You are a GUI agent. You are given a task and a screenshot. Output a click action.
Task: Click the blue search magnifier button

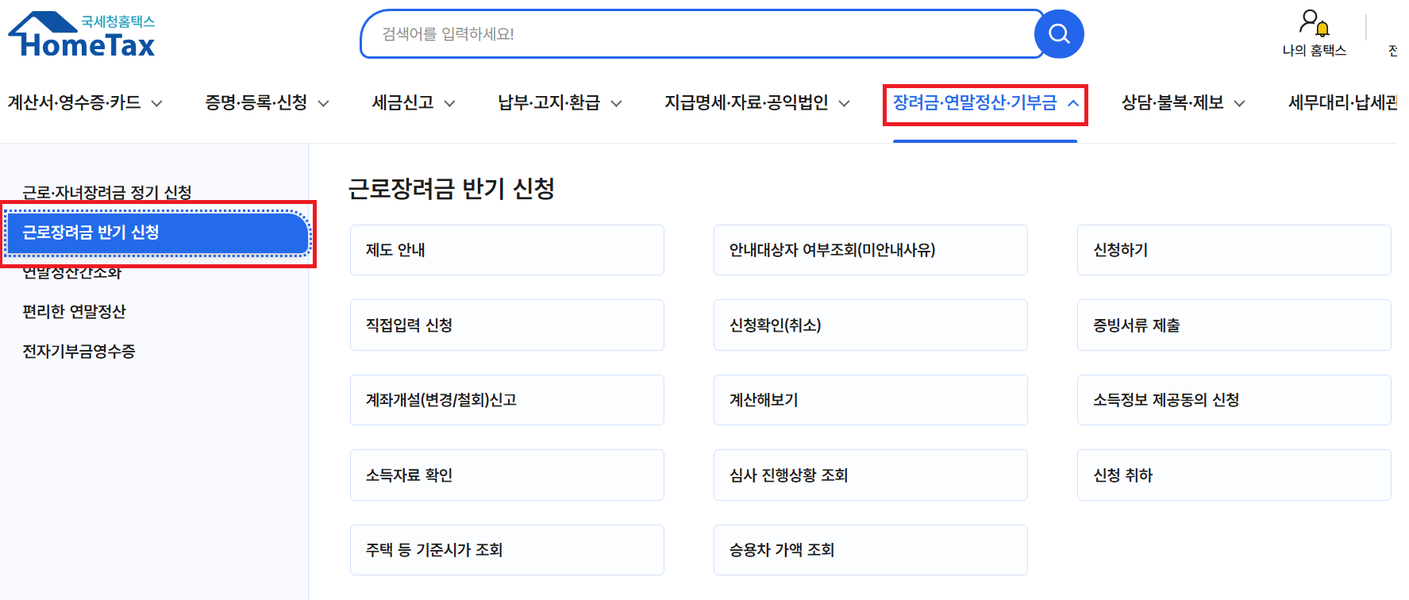click(x=1059, y=34)
